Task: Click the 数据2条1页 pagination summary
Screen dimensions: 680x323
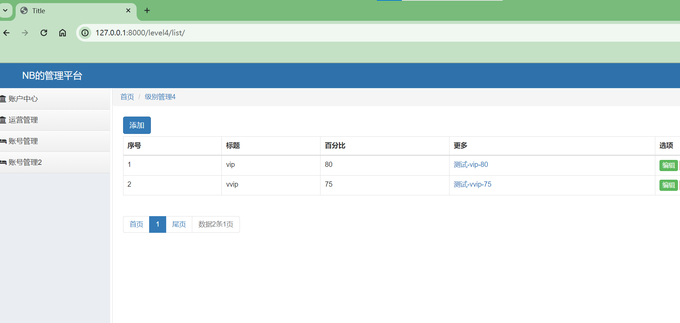Action: [216, 224]
